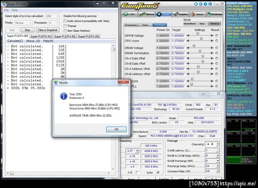Click the left arrow for CPU Vcore

coord(188,41)
